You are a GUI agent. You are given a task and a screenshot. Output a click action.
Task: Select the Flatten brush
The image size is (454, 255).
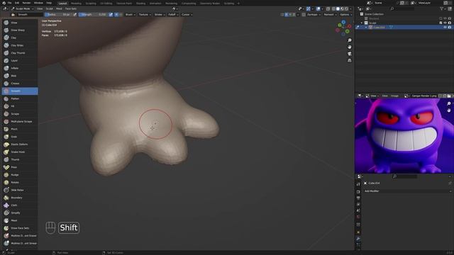coord(20,98)
